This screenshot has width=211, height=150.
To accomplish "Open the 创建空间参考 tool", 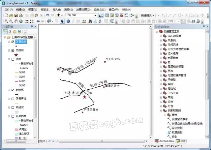I will pyautogui.click(x=177, y=119).
